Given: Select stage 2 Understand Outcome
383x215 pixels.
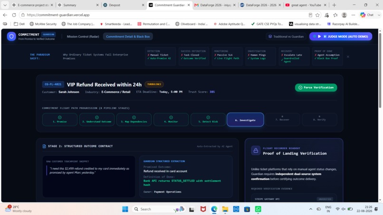Looking at the screenshot, I should tap(97, 120).
